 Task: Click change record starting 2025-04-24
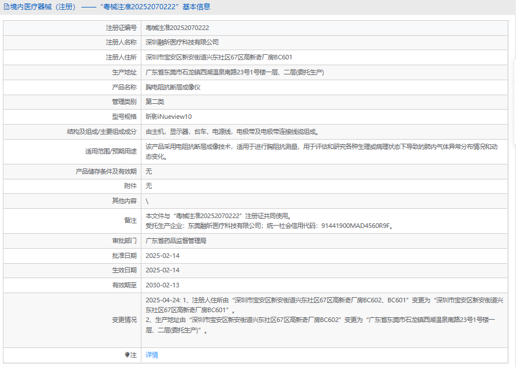click(324, 305)
